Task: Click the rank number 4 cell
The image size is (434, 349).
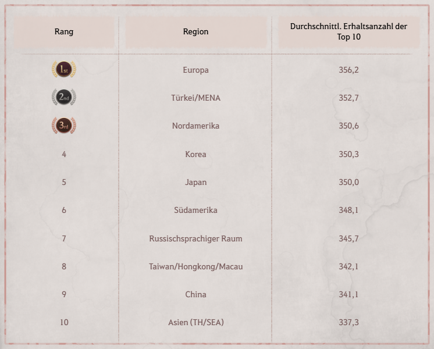Action: click(64, 154)
